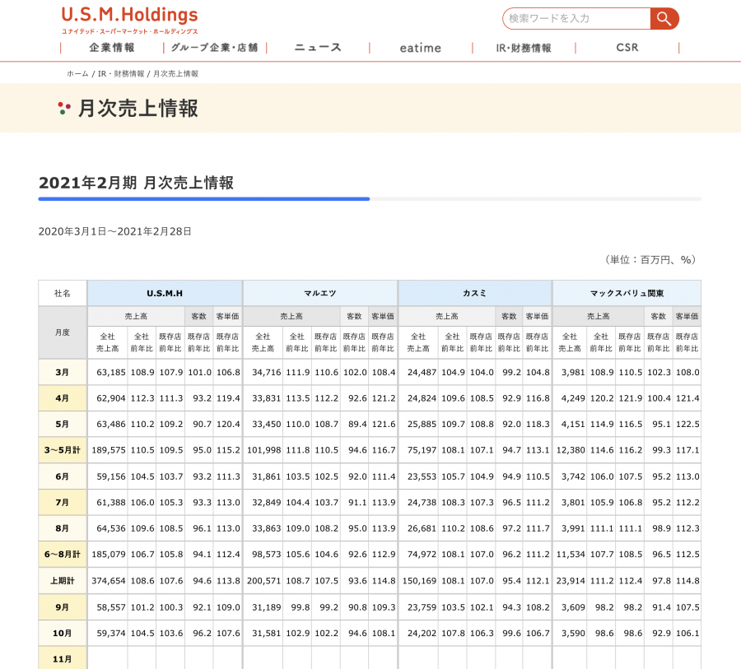Viewport: 741px width, 669px height.
Task: Select the 6月 row label
Action: click(x=63, y=476)
